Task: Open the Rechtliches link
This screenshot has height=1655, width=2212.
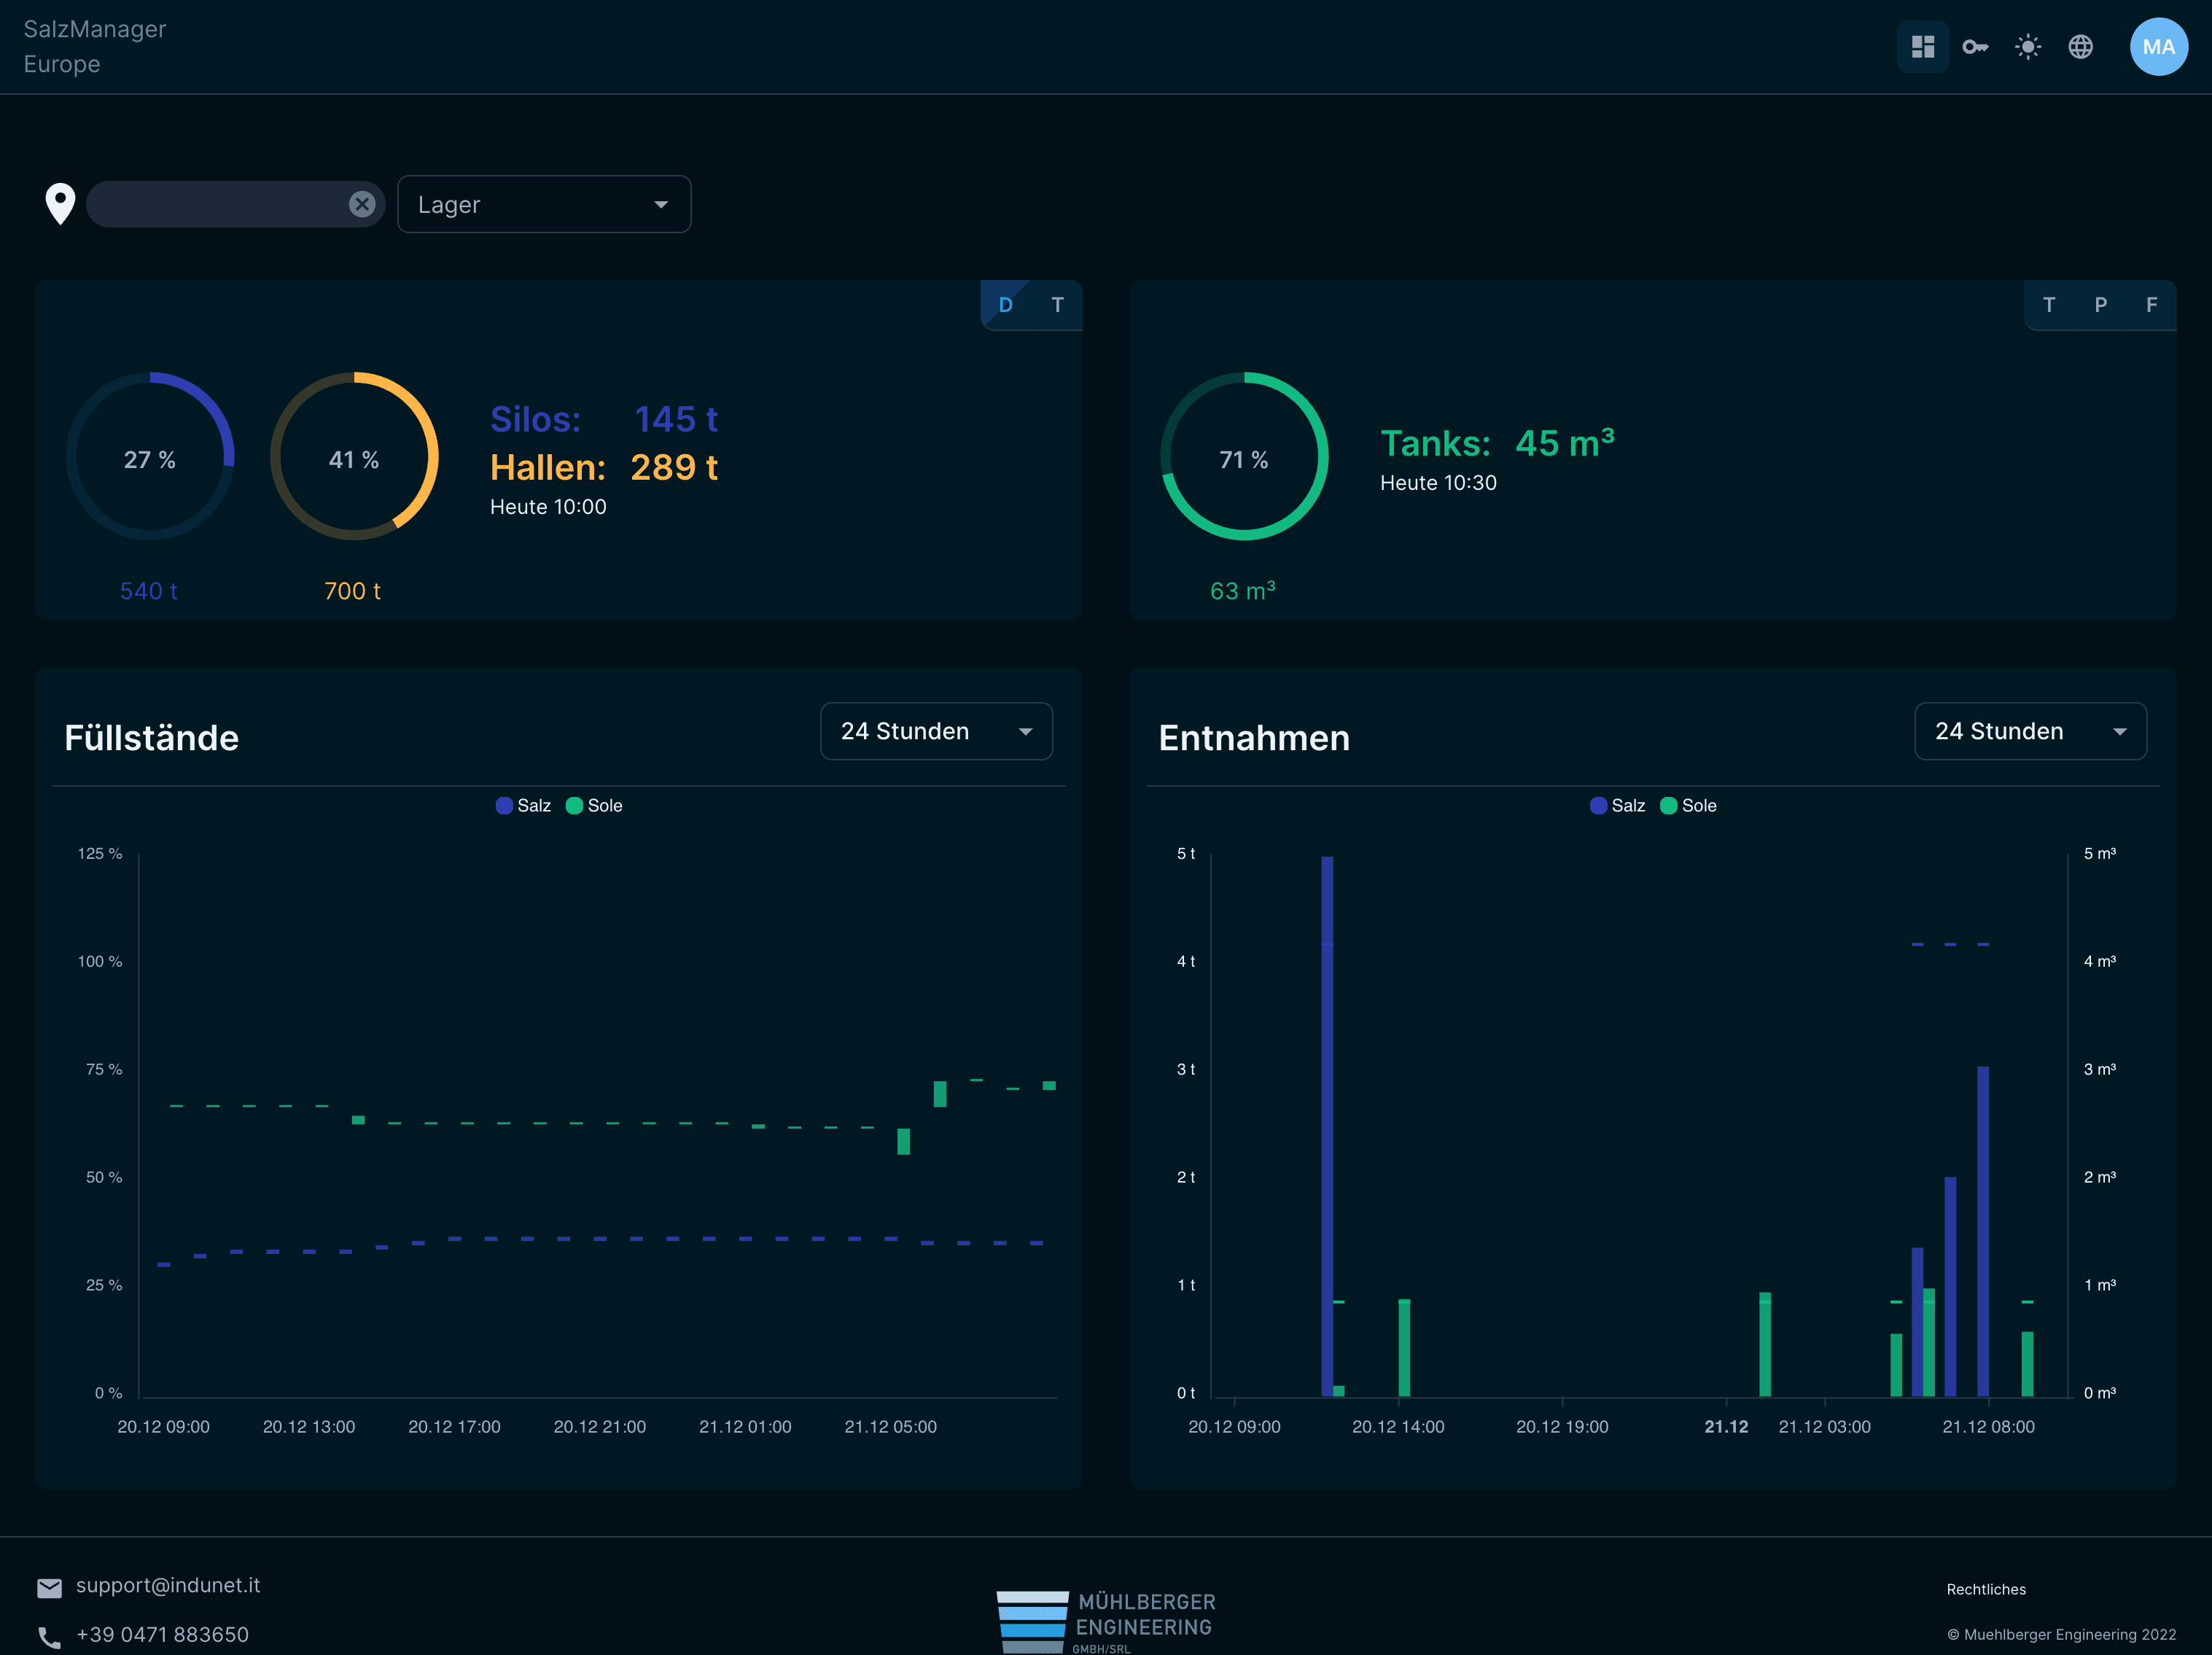Action: (x=1986, y=1590)
